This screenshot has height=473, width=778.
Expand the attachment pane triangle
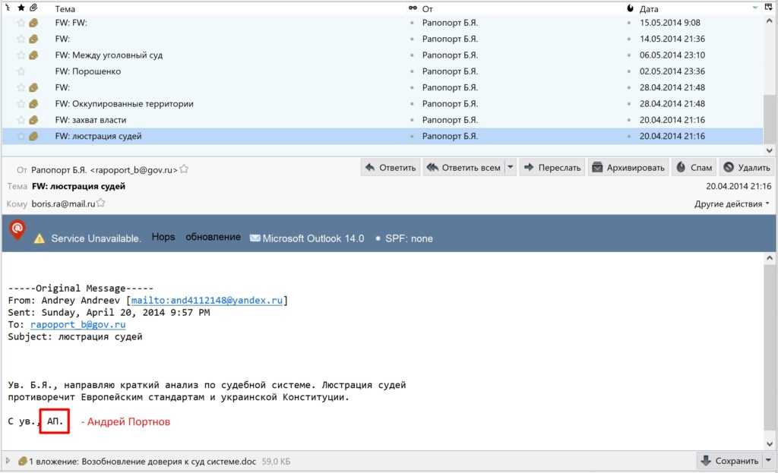point(8,461)
